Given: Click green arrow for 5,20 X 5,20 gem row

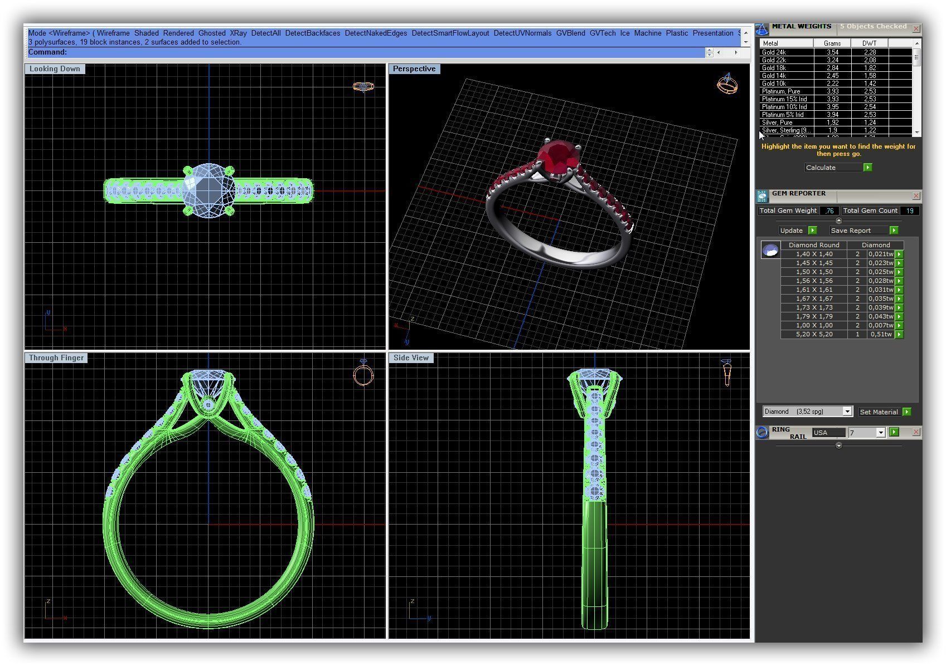Looking at the screenshot, I should click(x=899, y=334).
